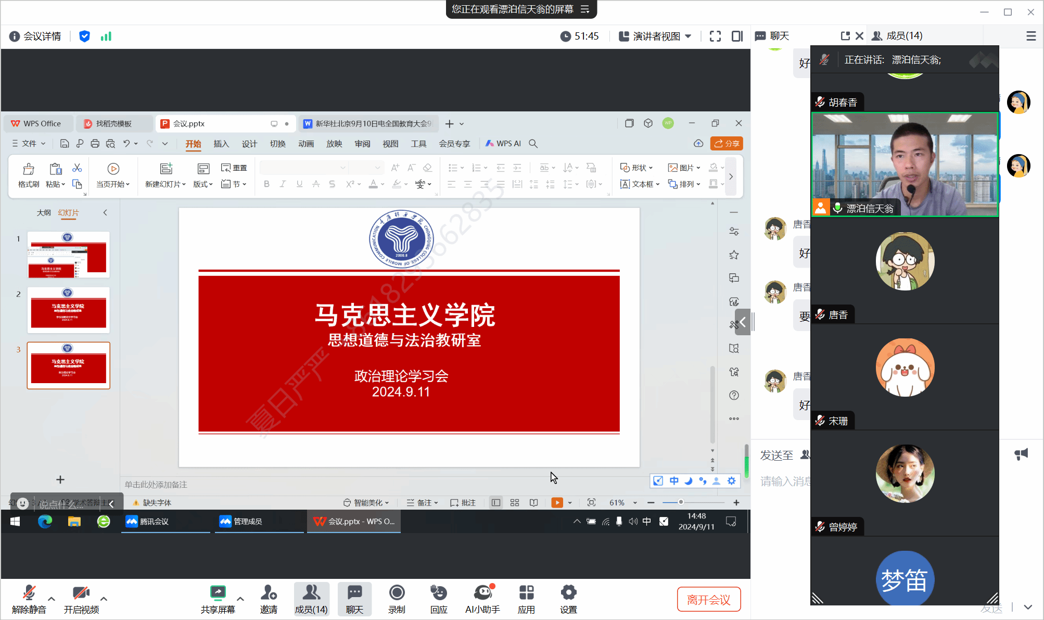Click the Invite (邀请) icon
This screenshot has height=620, width=1044.
[269, 598]
